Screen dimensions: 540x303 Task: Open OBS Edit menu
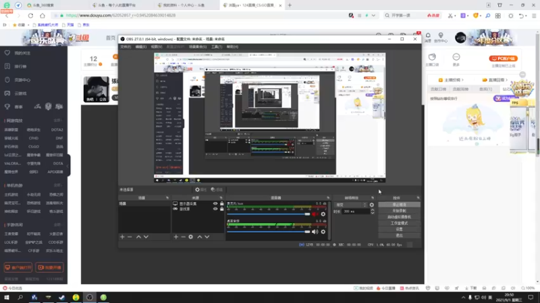(x=141, y=46)
